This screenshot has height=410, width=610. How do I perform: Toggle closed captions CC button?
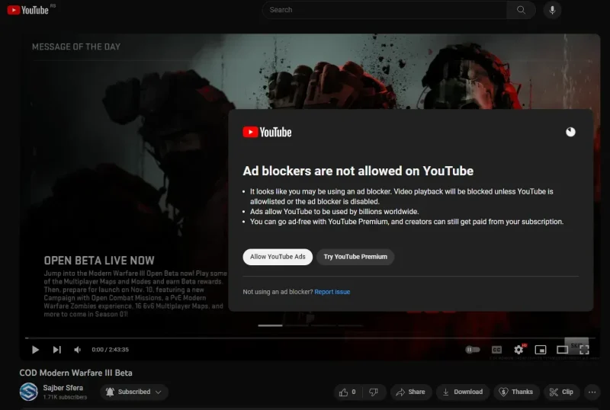[x=497, y=350]
